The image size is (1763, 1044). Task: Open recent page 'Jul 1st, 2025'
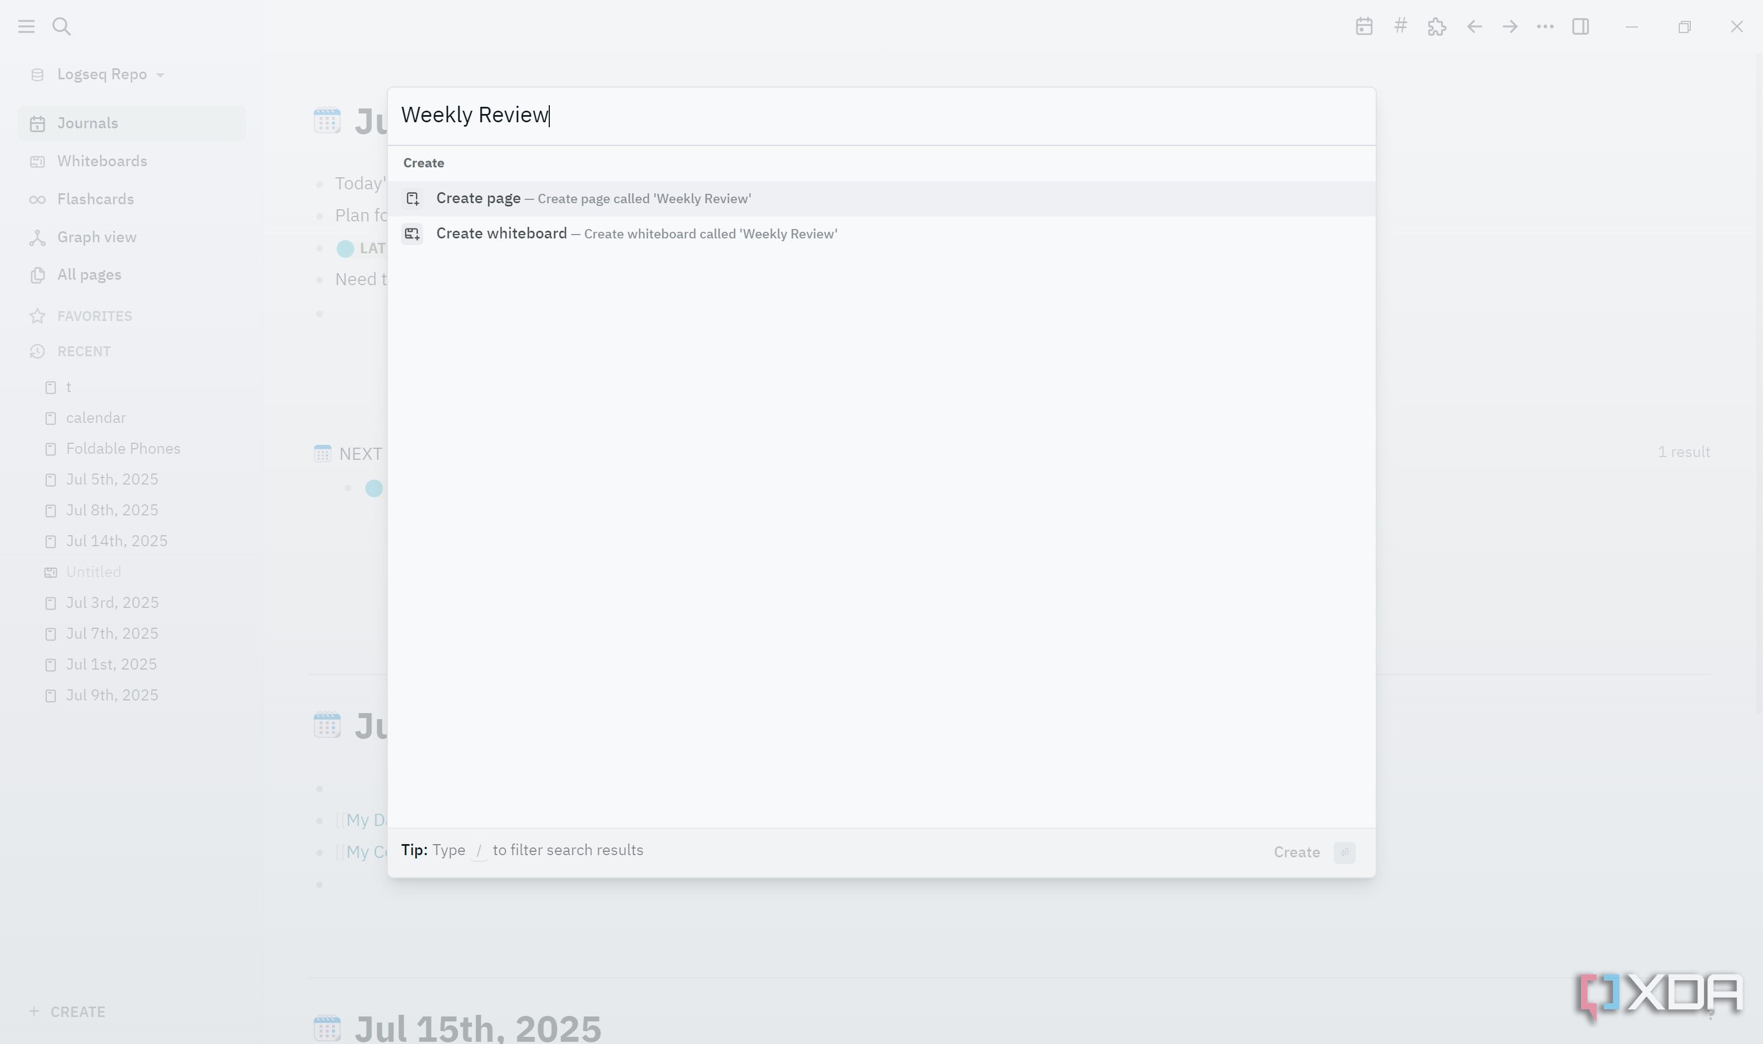[111, 665]
